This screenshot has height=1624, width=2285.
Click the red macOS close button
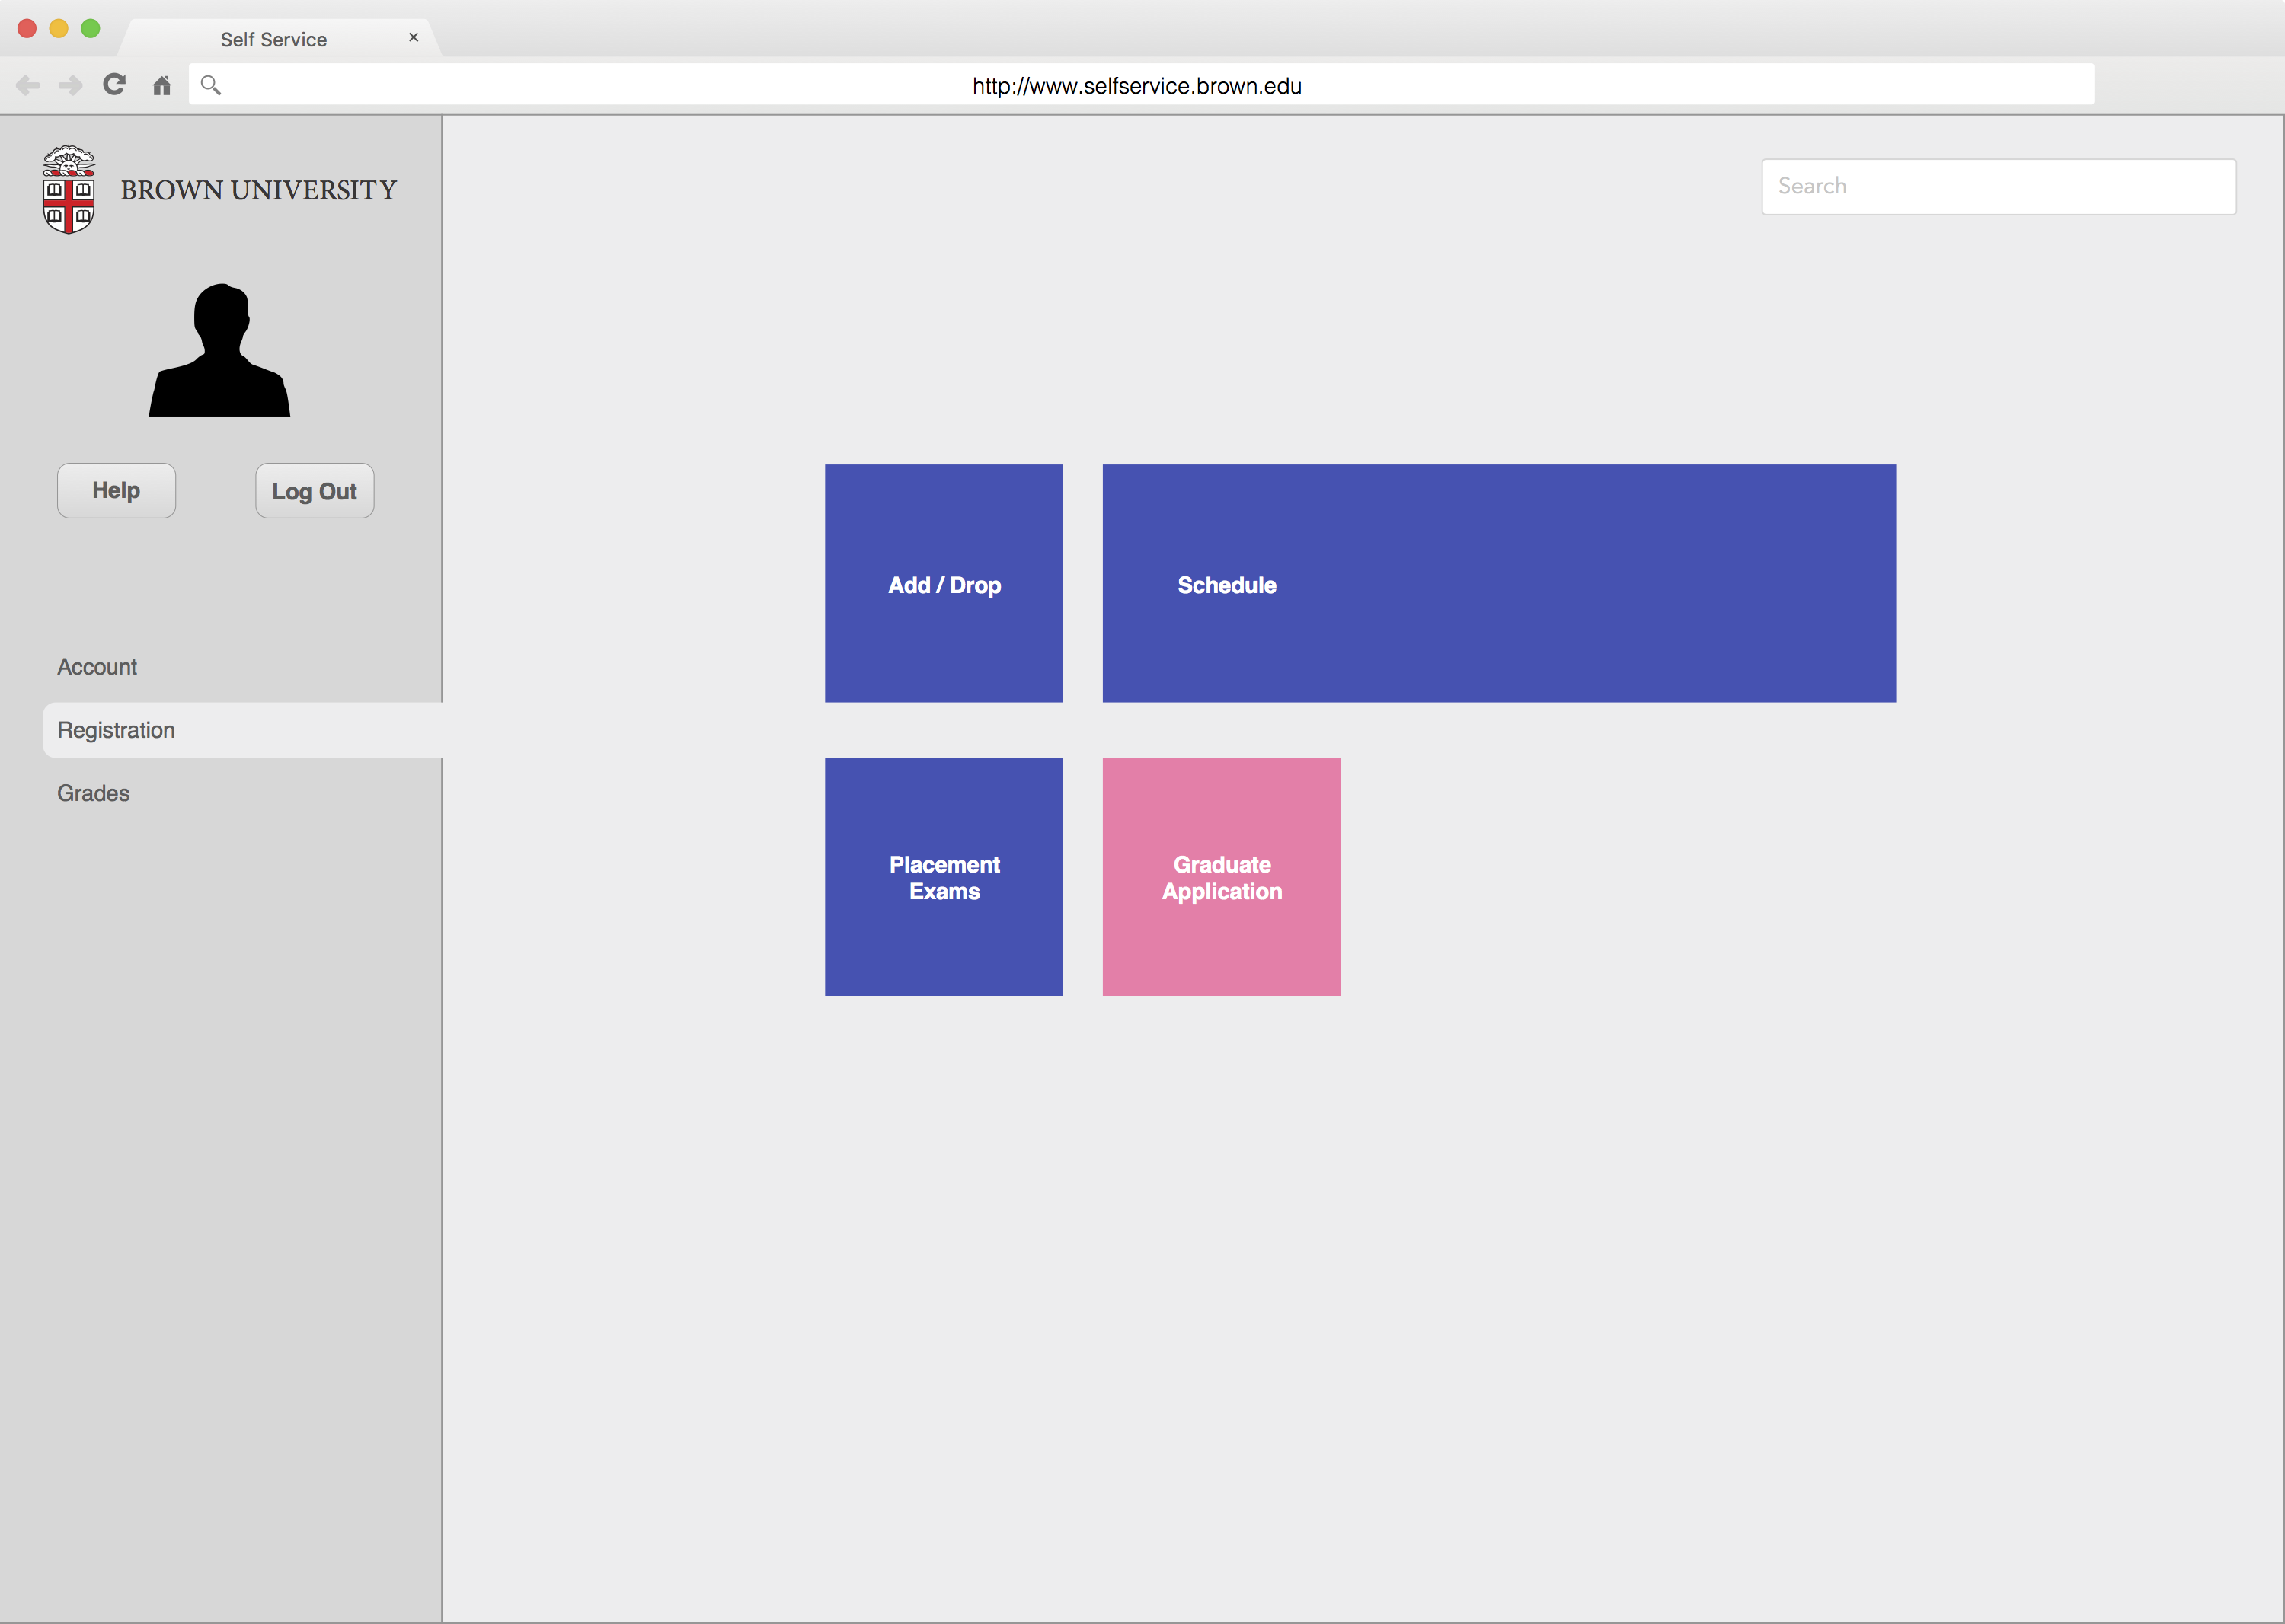pyautogui.click(x=27, y=28)
